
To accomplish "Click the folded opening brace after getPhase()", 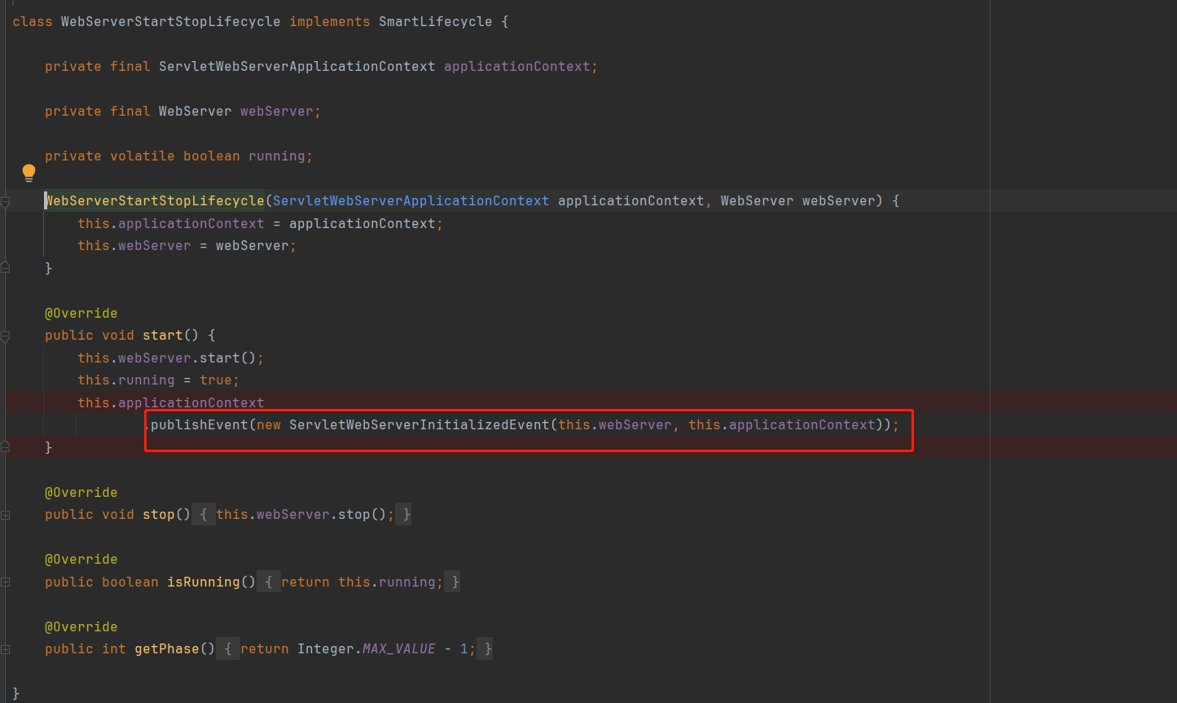I will 228,649.
